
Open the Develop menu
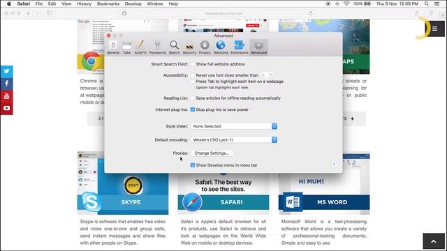point(133,3)
